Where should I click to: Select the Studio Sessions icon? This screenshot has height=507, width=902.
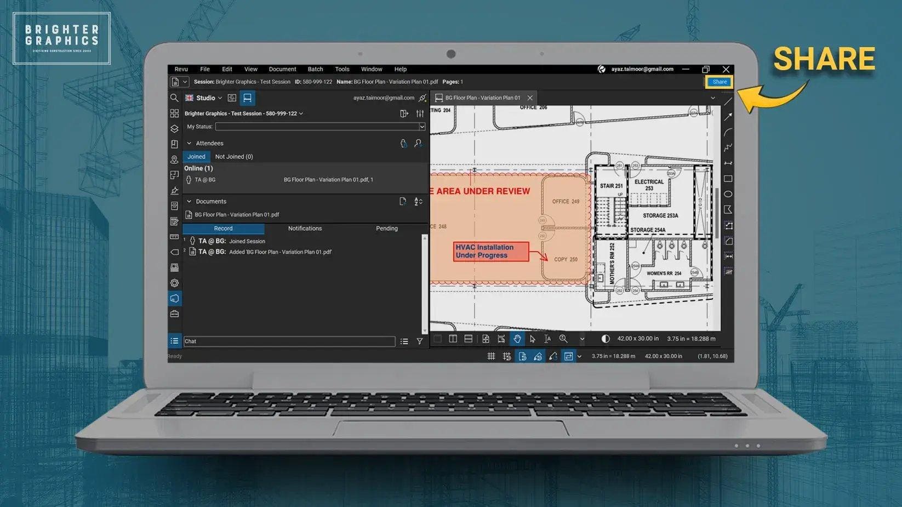[247, 98]
